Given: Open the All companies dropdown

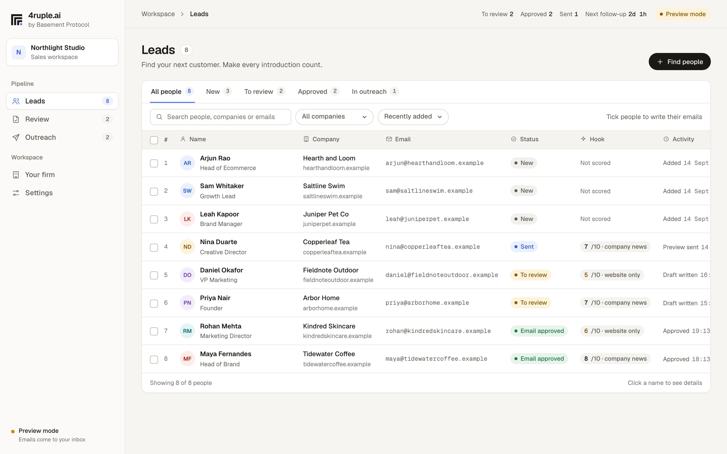Looking at the screenshot, I should coord(334,117).
